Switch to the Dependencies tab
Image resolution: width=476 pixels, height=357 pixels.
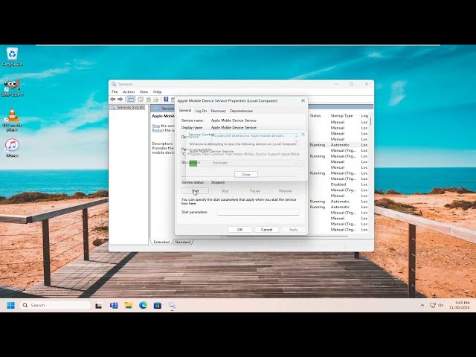pyautogui.click(x=241, y=111)
